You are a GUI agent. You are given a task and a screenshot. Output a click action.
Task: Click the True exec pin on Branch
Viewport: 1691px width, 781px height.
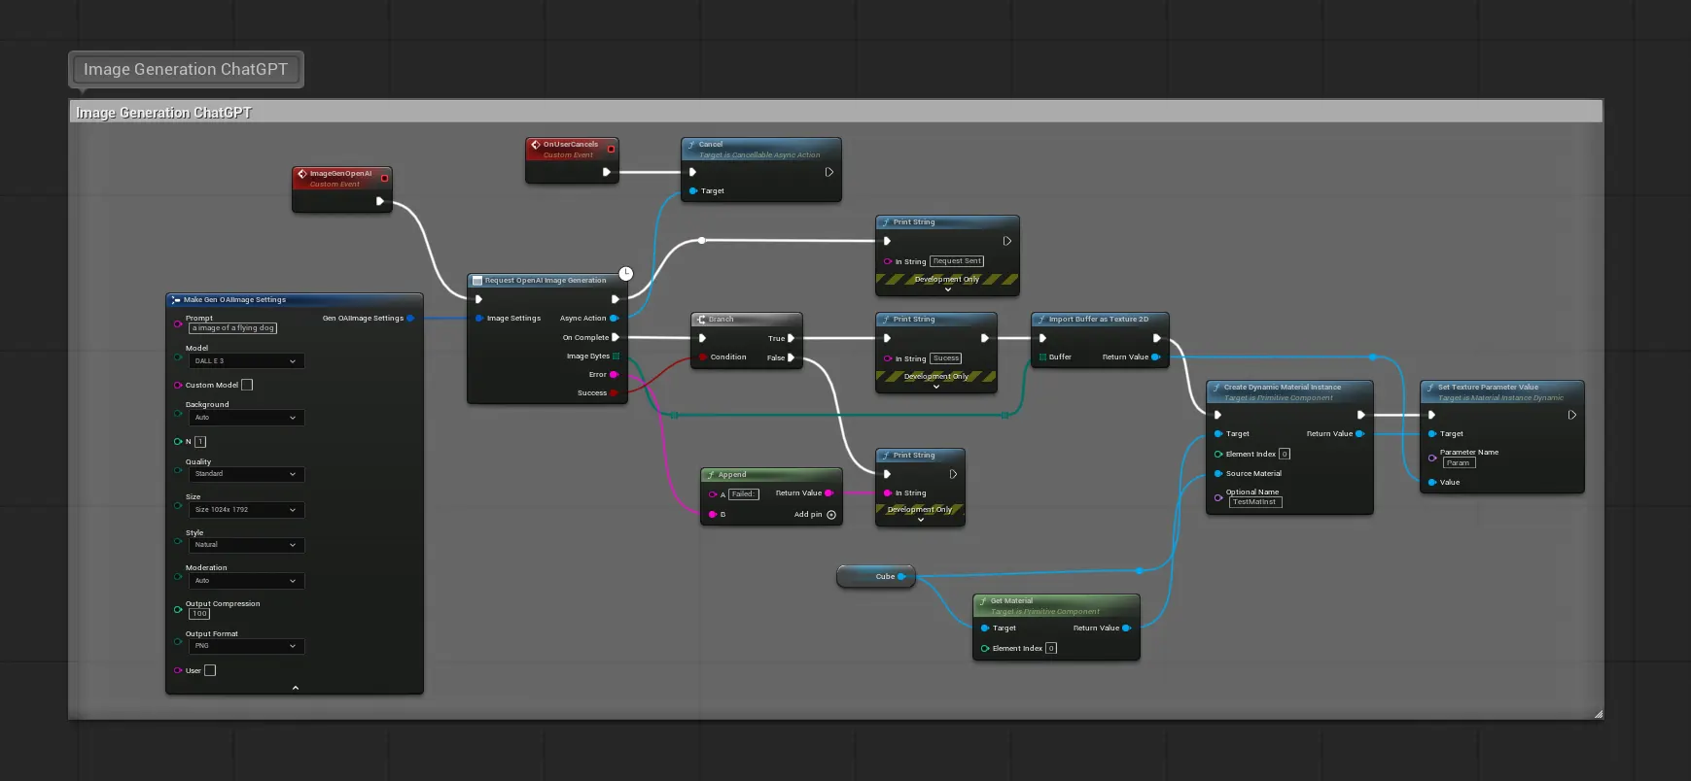(791, 338)
